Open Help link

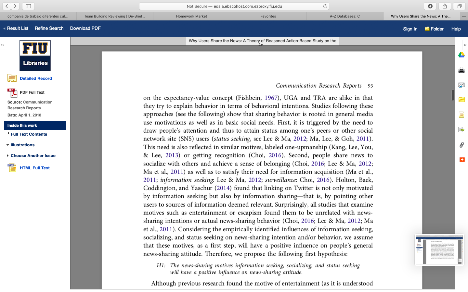tap(456, 29)
